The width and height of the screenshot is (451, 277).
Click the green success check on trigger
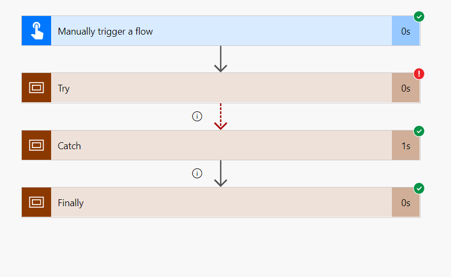pos(419,17)
